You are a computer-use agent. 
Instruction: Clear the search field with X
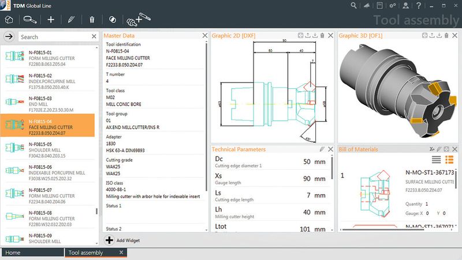pos(94,36)
